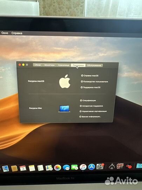Click the MacBook image beside Ресурсы Mac
The image size is (142, 190).
click(64, 109)
